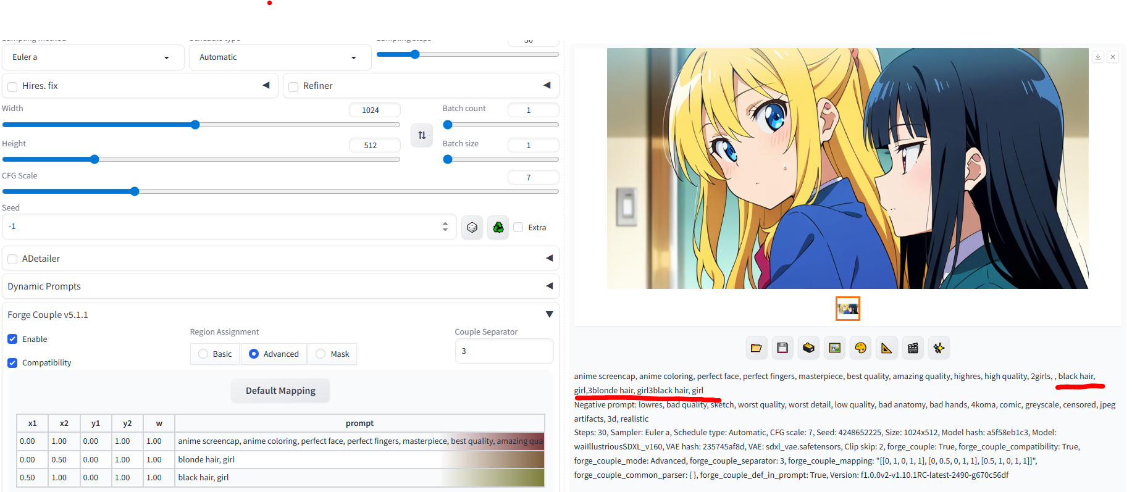Enable the Hires. fix checkbox
1132x492 pixels.
click(12, 86)
